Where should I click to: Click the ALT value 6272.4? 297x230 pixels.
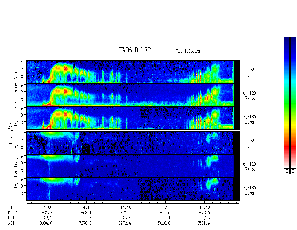[125, 223]
